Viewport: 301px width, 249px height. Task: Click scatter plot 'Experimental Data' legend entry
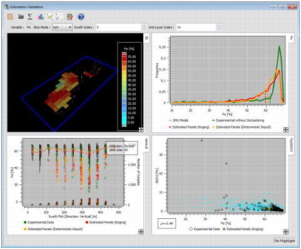pyautogui.click(x=205, y=229)
